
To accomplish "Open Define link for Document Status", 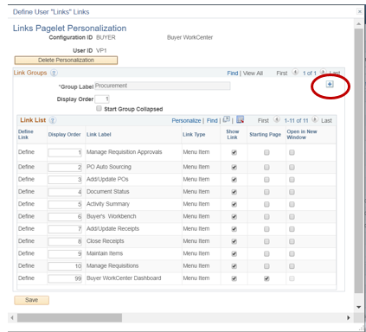I will point(26,192).
